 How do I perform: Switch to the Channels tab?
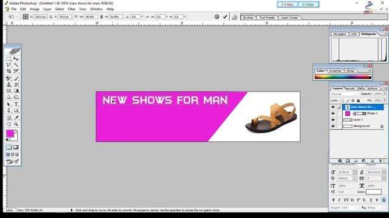tap(350, 88)
